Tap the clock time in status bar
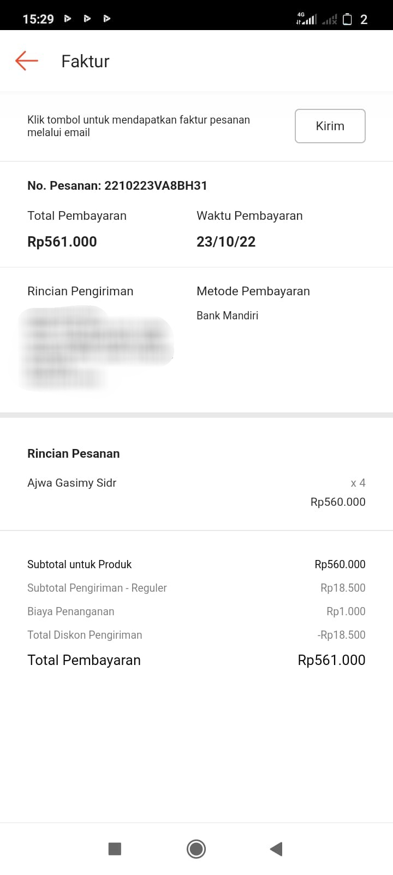This screenshot has height=875, width=393. point(38,19)
